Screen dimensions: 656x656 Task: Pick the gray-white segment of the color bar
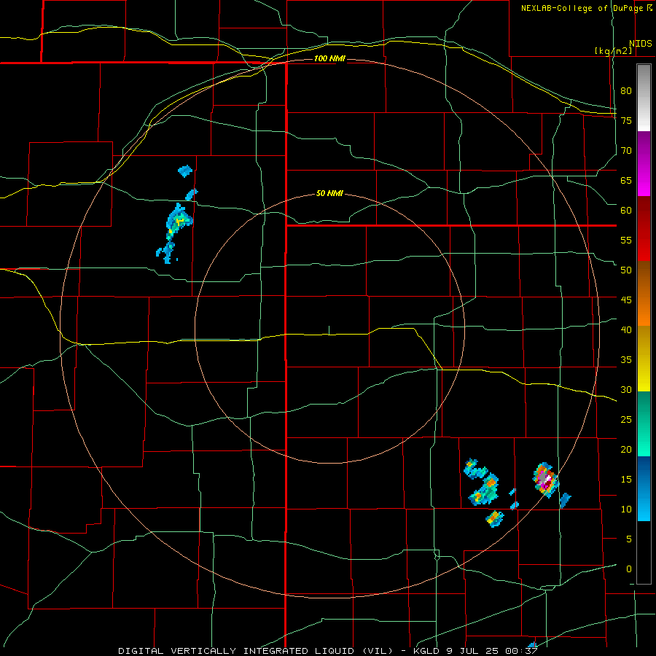[x=644, y=98]
